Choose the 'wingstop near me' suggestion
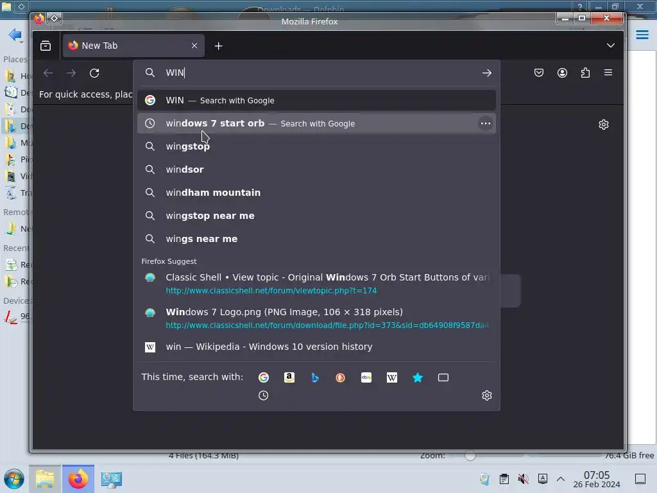Viewport: 657px width, 493px height. 316,216
